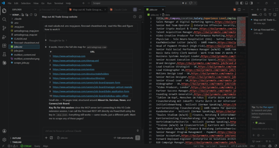The width and height of the screenshot is (279, 148).
Task: Search the chat sessions
Action: pos(265,15)
